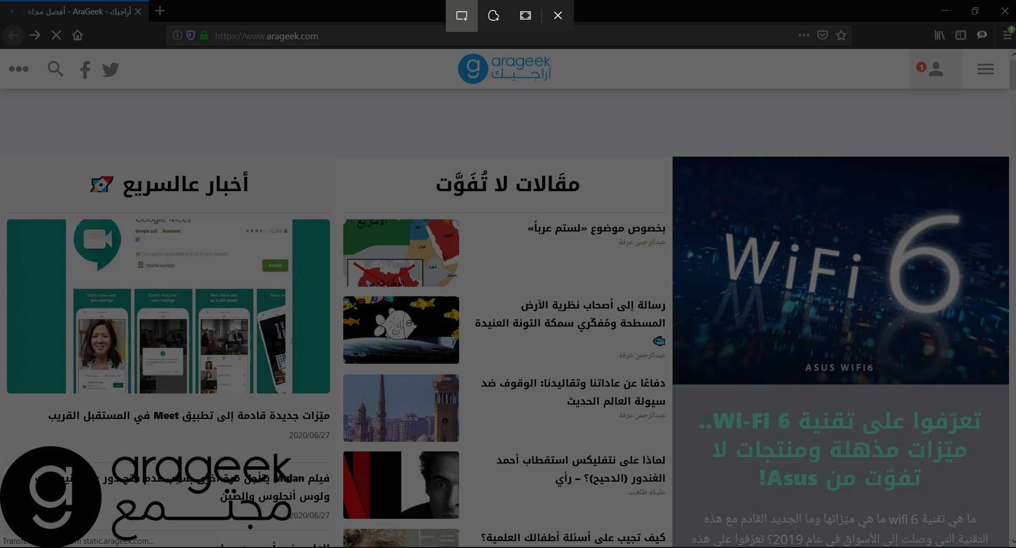
Task: Visit AraGeek's Facebook page
Action: coord(85,70)
